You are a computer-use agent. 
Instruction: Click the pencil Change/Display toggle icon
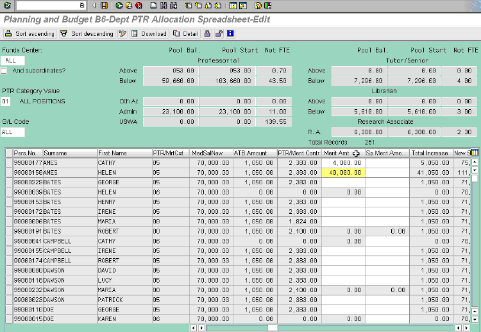[x=122, y=33]
